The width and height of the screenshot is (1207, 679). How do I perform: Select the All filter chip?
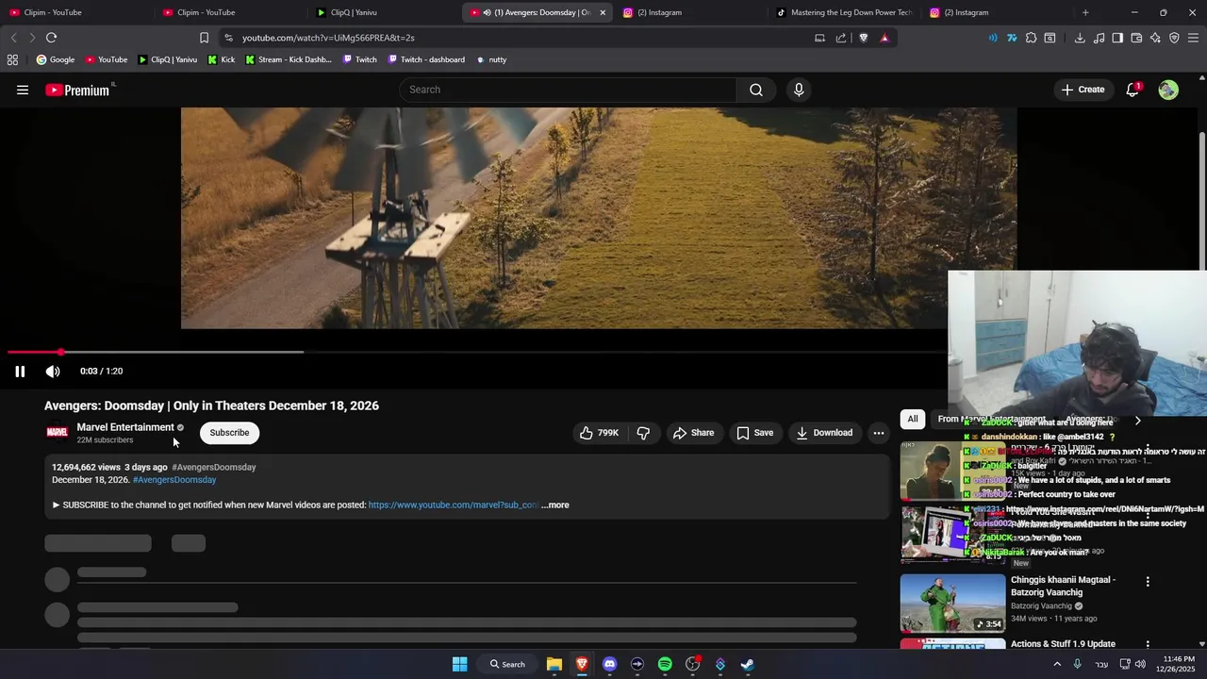coord(912,419)
